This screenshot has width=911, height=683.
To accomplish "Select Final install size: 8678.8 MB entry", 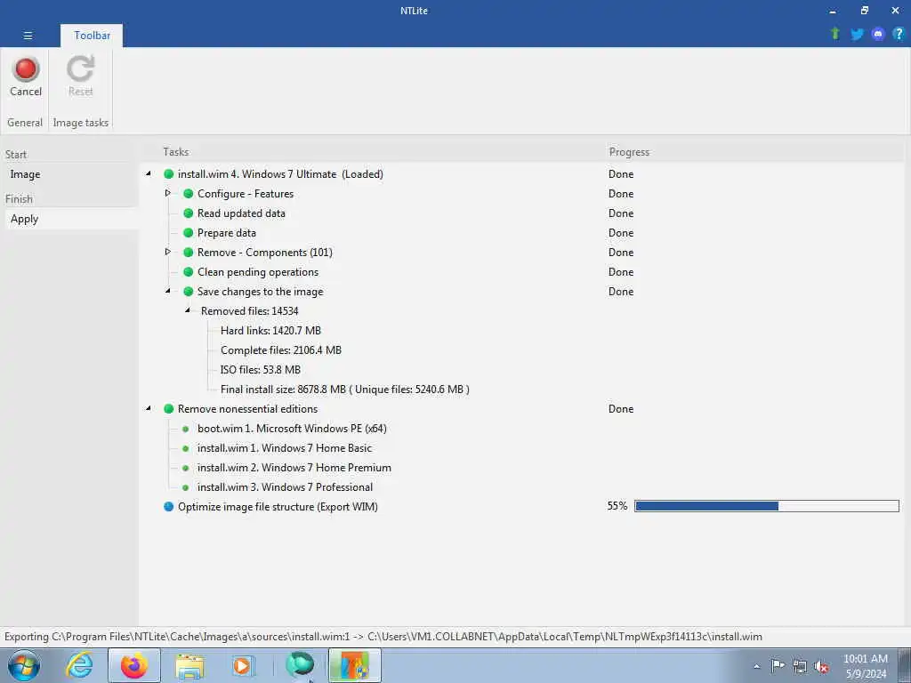I will [345, 390].
